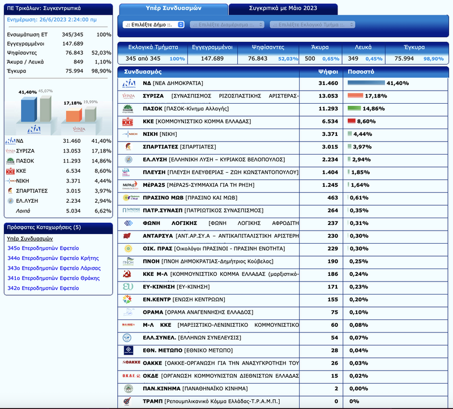Click the ΕΝ.ΚΕΝΤΡ party logo
This screenshot has height=409, width=453.
pyautogui.click(x=127, y=300)
